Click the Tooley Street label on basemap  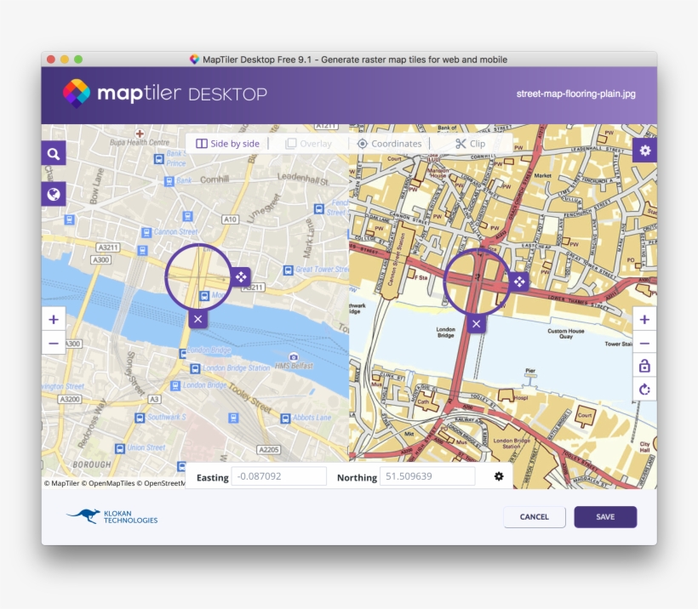(x=249, y=398)
